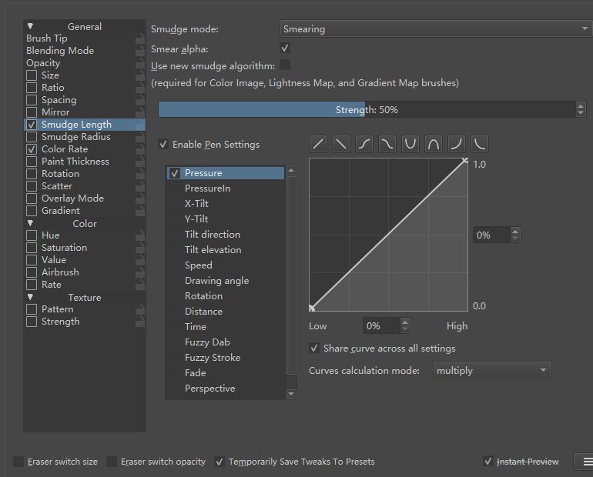Apply the S-shaped curve preset

[x=364, y=144]
